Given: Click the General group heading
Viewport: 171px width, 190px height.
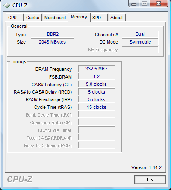Looking at the screenshot, I should pos(19,26).
